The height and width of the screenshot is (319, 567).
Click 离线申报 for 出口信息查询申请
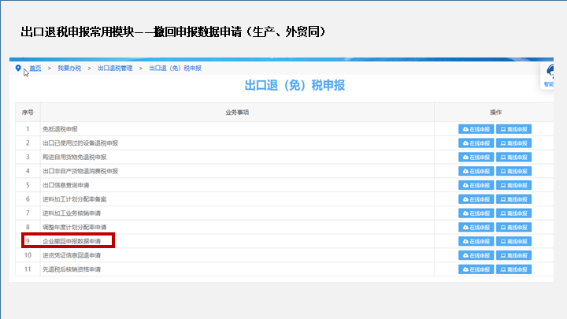point(513,185)
